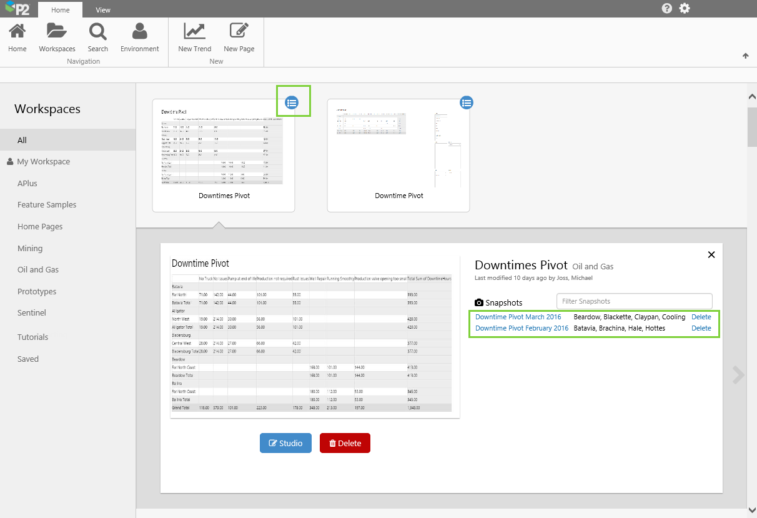Viewport: 757px width, 518px height.
Task: Go to next page with right chevron
Action: click(x=738, y=374)
